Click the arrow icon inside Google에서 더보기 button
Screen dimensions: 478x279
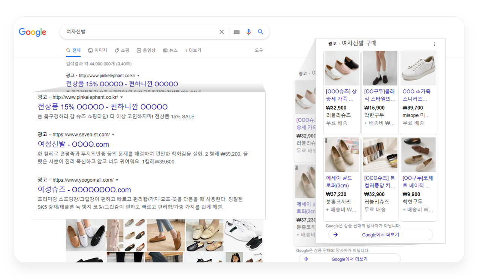(x=336, y=235)
